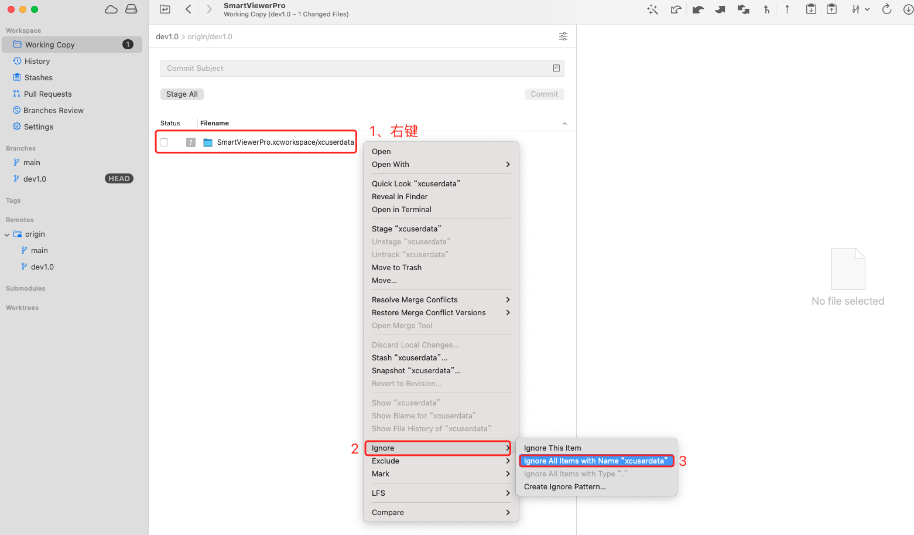Click origin/dev1.0 in the breadcrumb
This screenshot has height=535, width=914.
click(210, 36)
